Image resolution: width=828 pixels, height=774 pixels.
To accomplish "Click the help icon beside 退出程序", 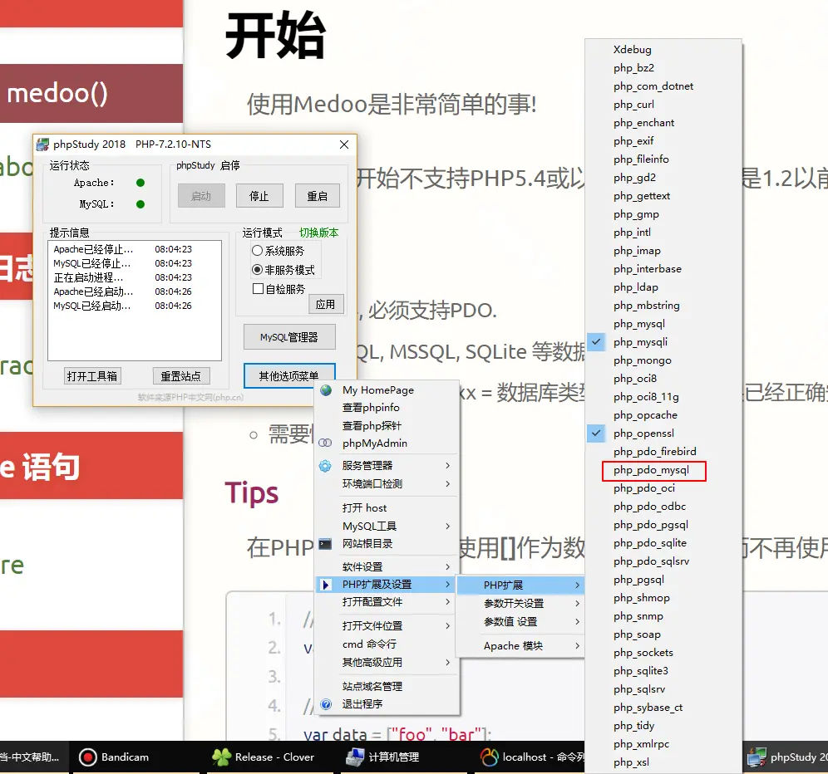I will [326, 704].
